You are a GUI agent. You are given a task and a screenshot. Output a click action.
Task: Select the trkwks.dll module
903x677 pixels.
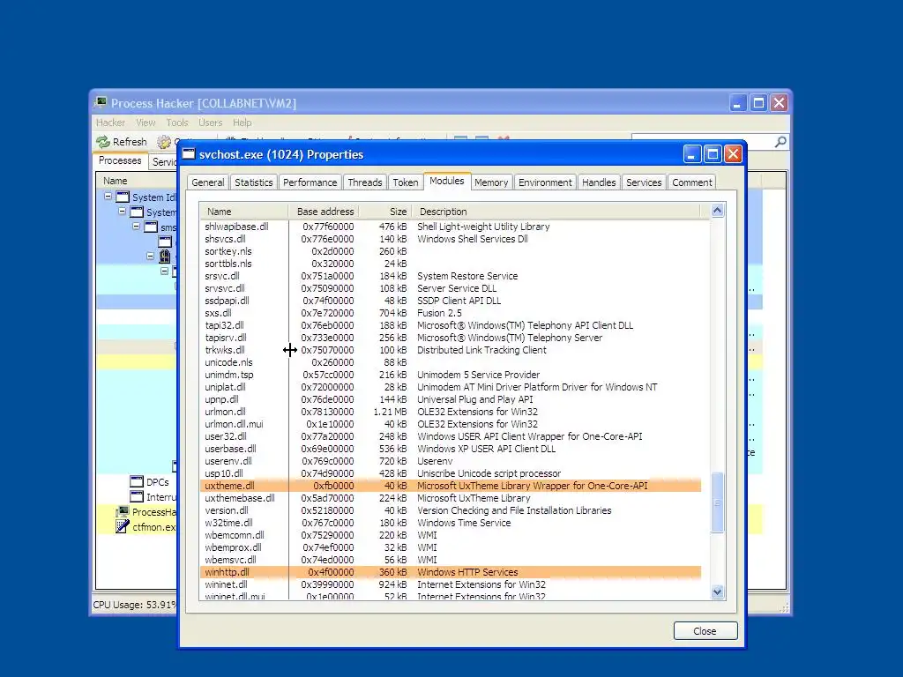click(x=225, y=350)
